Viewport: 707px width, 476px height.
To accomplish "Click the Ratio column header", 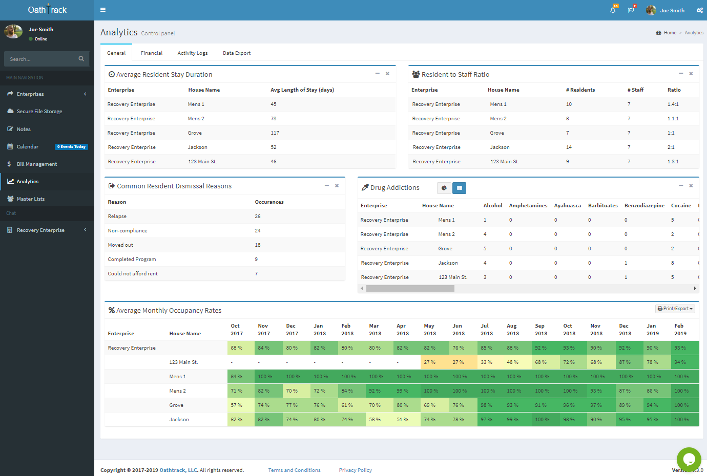I will (x=674, y=90).
